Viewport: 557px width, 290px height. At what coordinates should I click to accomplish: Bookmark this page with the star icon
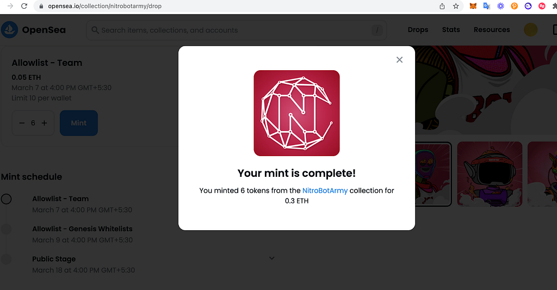tap(456, 6)
